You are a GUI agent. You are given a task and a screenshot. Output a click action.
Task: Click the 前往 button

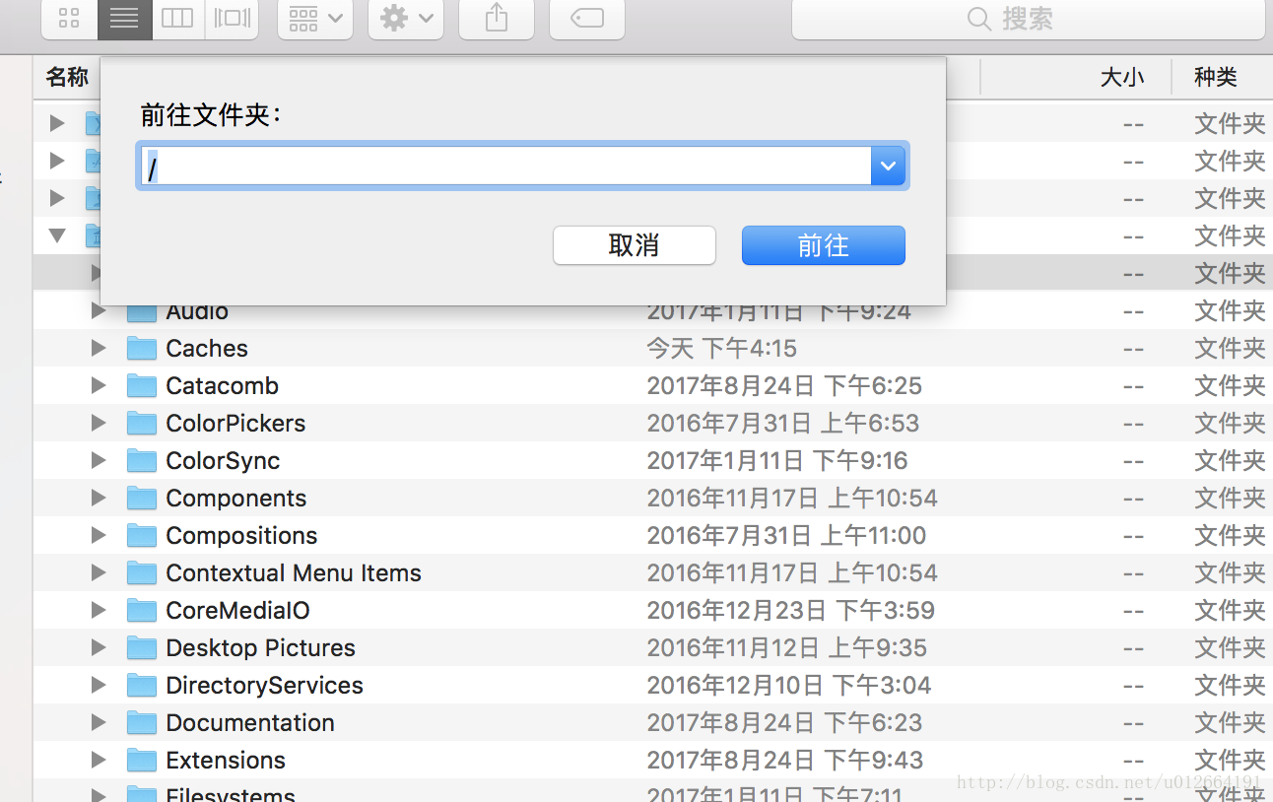(823, 245)
